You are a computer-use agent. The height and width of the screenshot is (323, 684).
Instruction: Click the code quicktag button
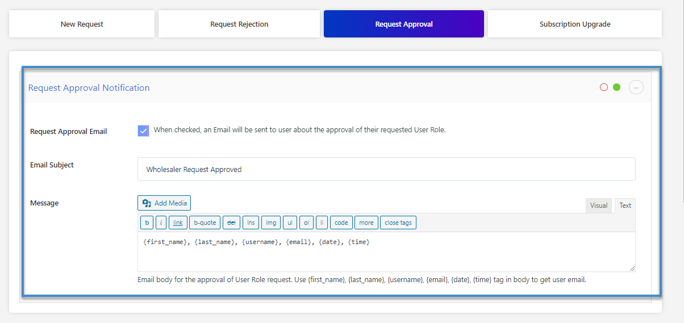point(341,223)
